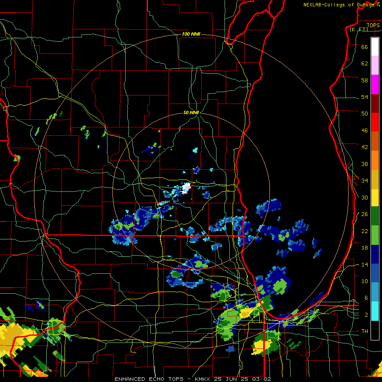Click the "ENHANCED ECHO TOPS" product title
The image size is (382, 382).
point(149,379)
